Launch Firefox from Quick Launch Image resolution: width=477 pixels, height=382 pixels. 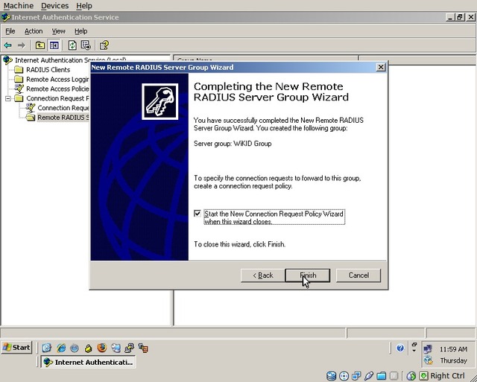coord(101,348)
